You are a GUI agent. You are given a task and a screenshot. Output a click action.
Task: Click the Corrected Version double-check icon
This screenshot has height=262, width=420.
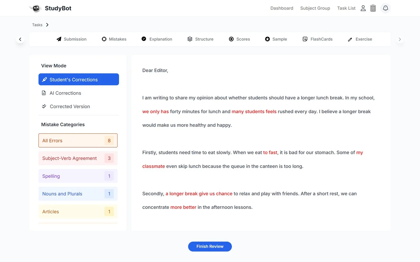click(44, 106)
